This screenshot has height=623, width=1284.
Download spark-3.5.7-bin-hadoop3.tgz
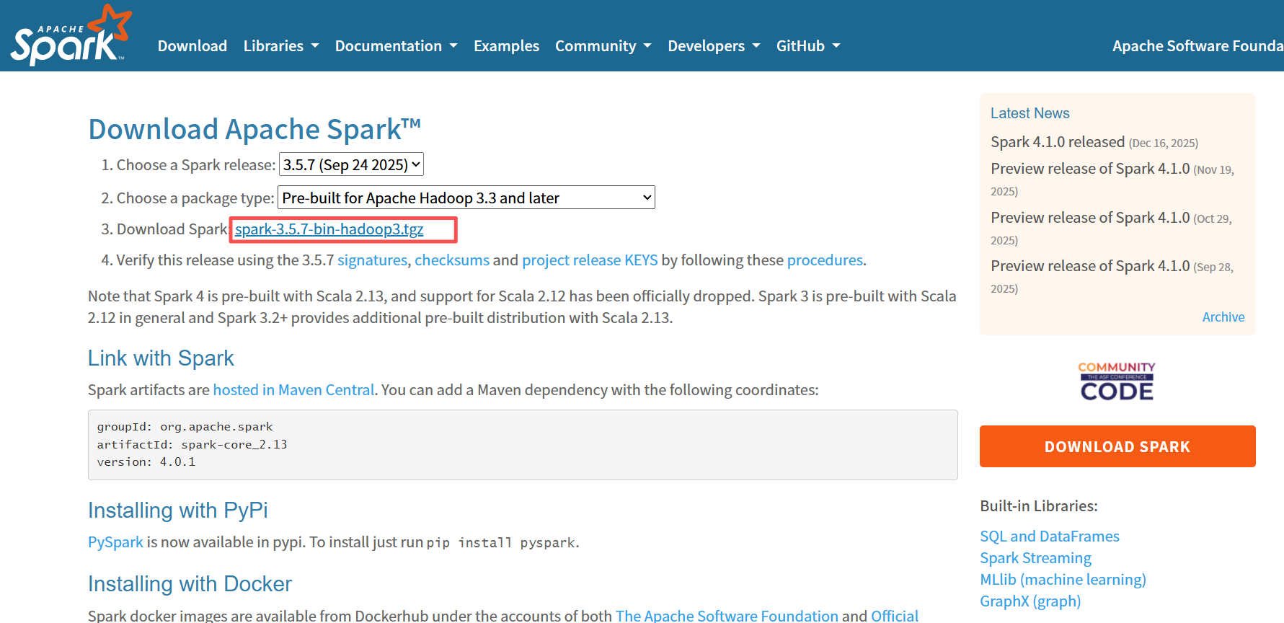(329, 229)
